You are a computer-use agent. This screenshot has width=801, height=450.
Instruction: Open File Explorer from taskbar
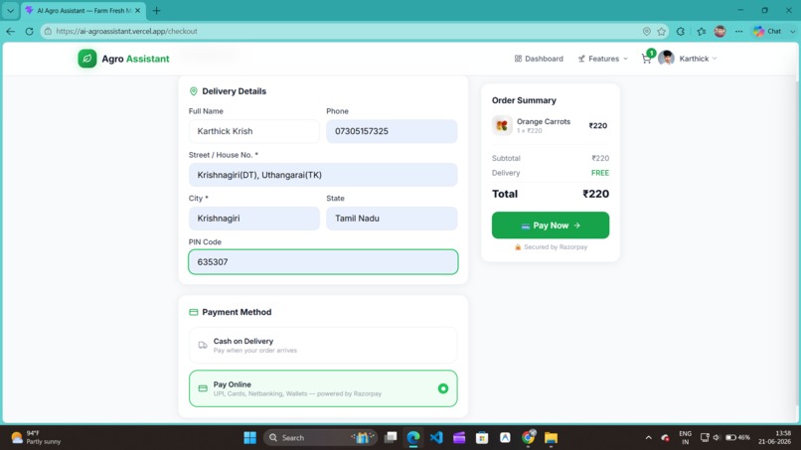(x=551, y=437)
